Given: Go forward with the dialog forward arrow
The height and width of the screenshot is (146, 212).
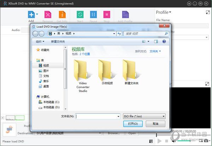Looking at the screenshot, I should pyautogui.click(x=41, y=34).
